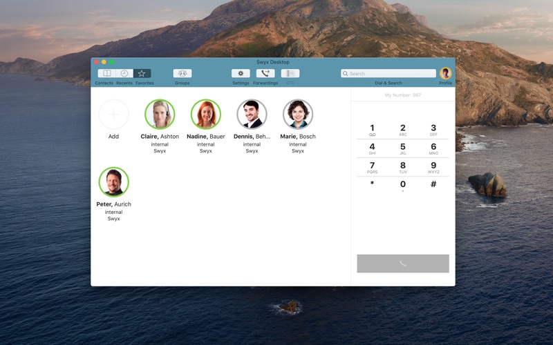Click the 'Peter, Aurich' name label

point(113,204)
